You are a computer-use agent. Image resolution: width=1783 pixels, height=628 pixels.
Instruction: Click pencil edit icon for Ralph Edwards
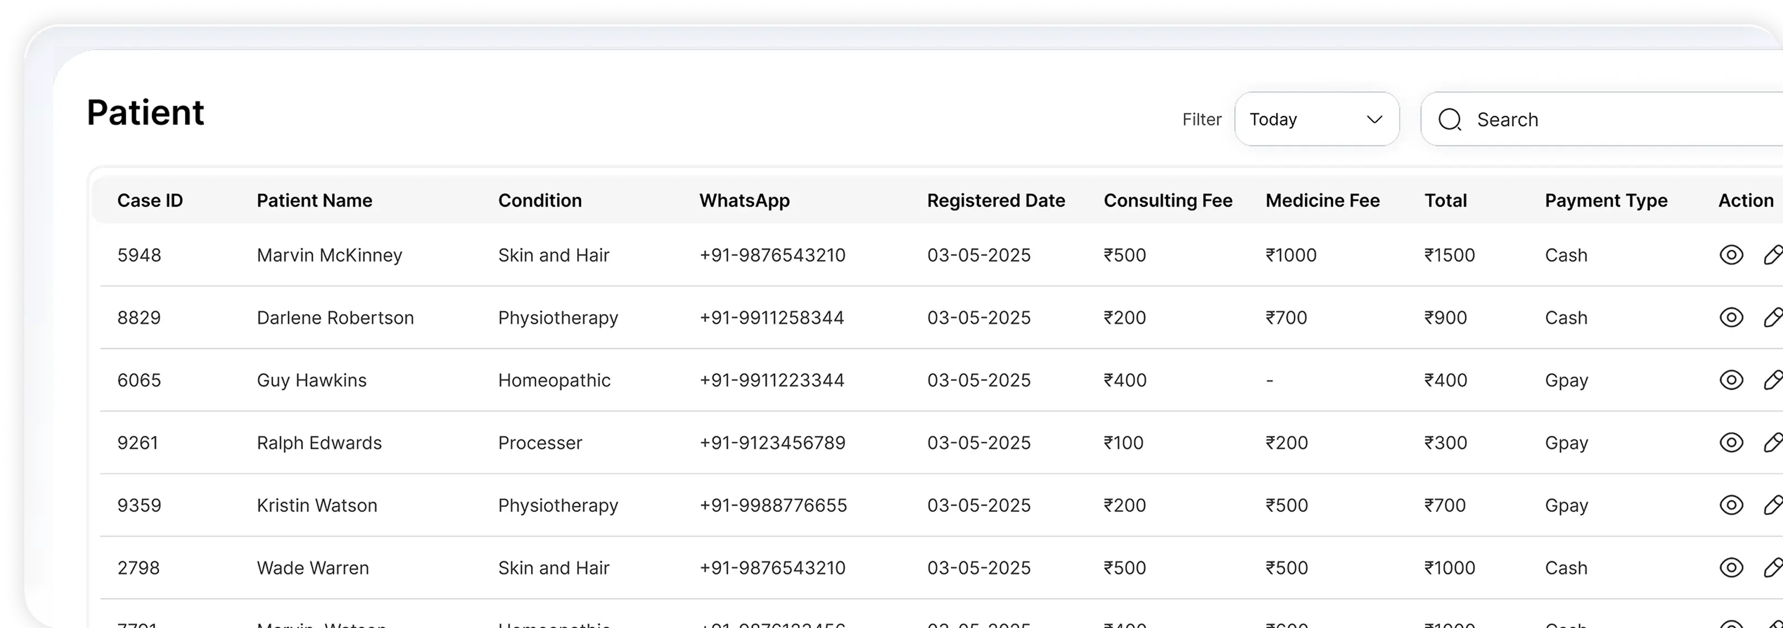coord(1772,443)
